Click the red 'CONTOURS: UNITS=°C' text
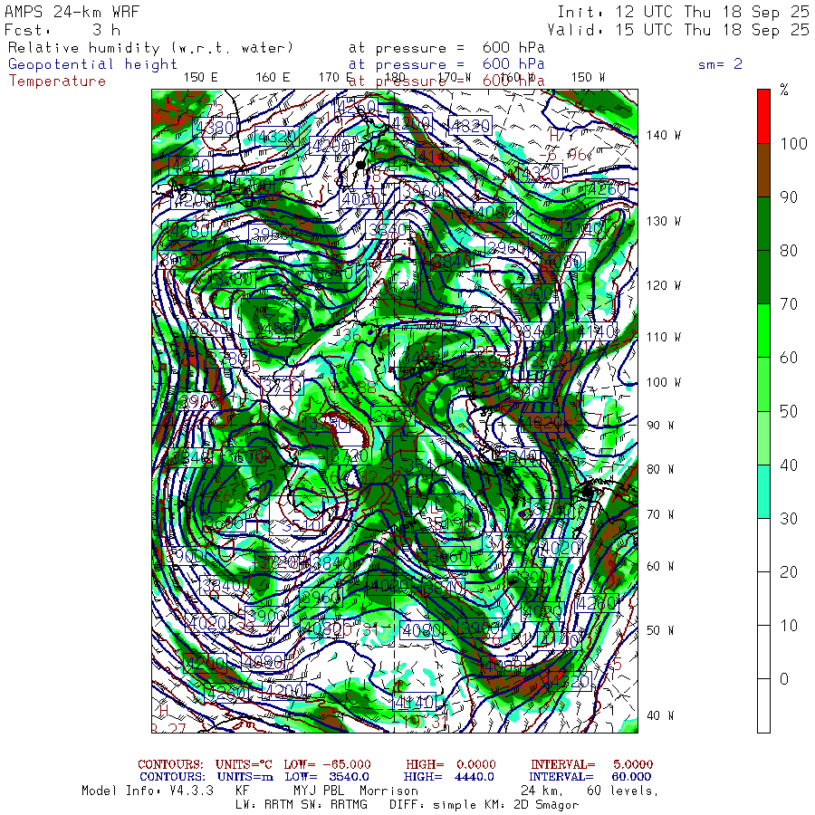The image size is (815, 815). (205, 764)
